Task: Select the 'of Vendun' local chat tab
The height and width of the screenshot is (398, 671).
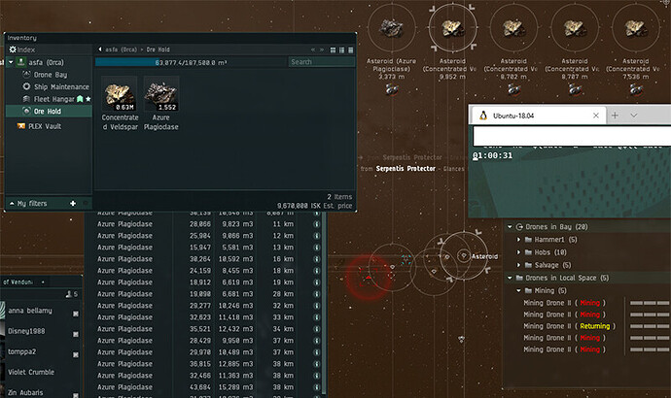Action: pos(18,282)
